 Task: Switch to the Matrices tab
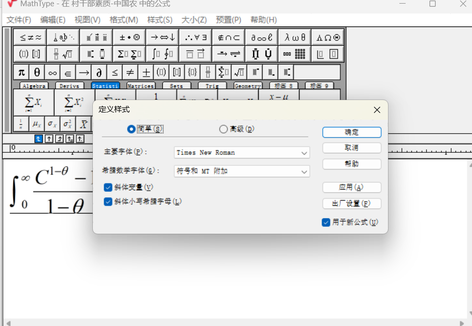click(x=141, y=86)
